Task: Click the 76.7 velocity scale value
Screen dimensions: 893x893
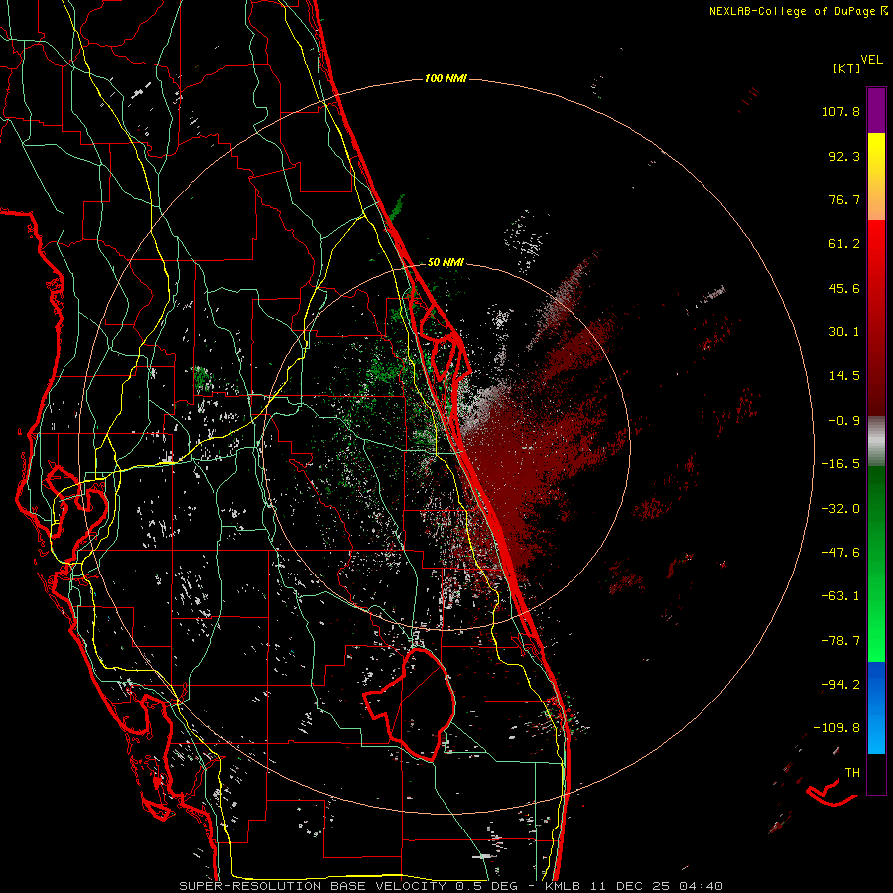Action: pos(844,199)
